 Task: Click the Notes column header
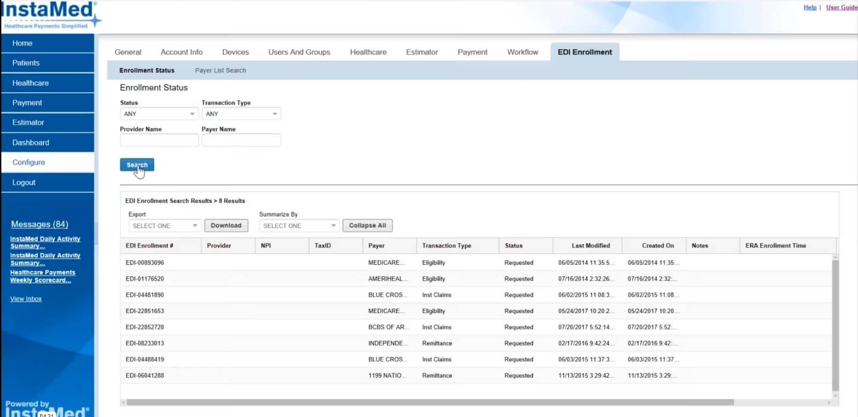pos(713,245)
